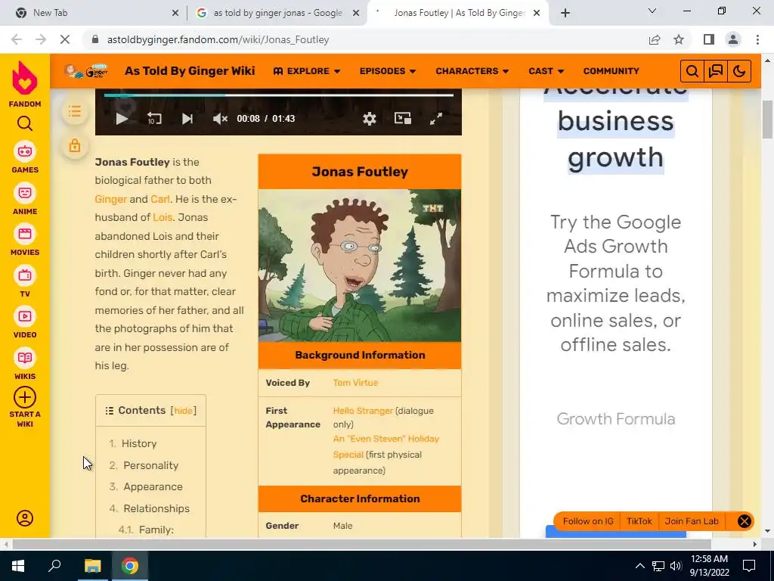Play the video
The image size is (774, 581).
(x=121, y=119)
